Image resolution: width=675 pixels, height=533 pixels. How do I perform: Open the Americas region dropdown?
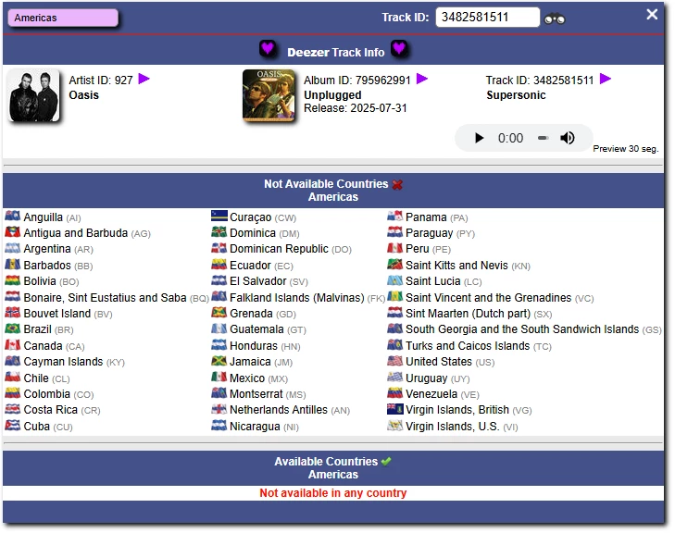[63, 19]
